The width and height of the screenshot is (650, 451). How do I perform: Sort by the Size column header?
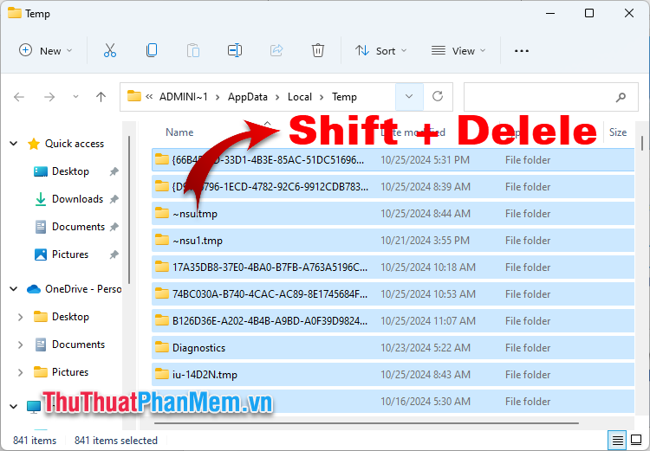[618, 132]
